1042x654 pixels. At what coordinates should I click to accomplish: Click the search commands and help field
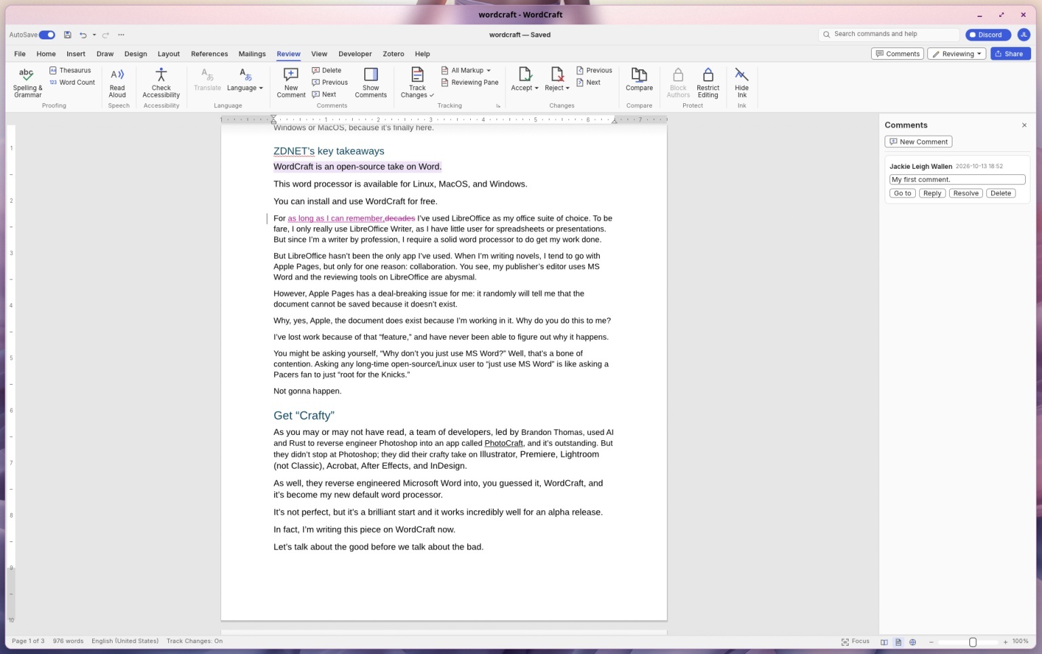(x=889, y=34)
